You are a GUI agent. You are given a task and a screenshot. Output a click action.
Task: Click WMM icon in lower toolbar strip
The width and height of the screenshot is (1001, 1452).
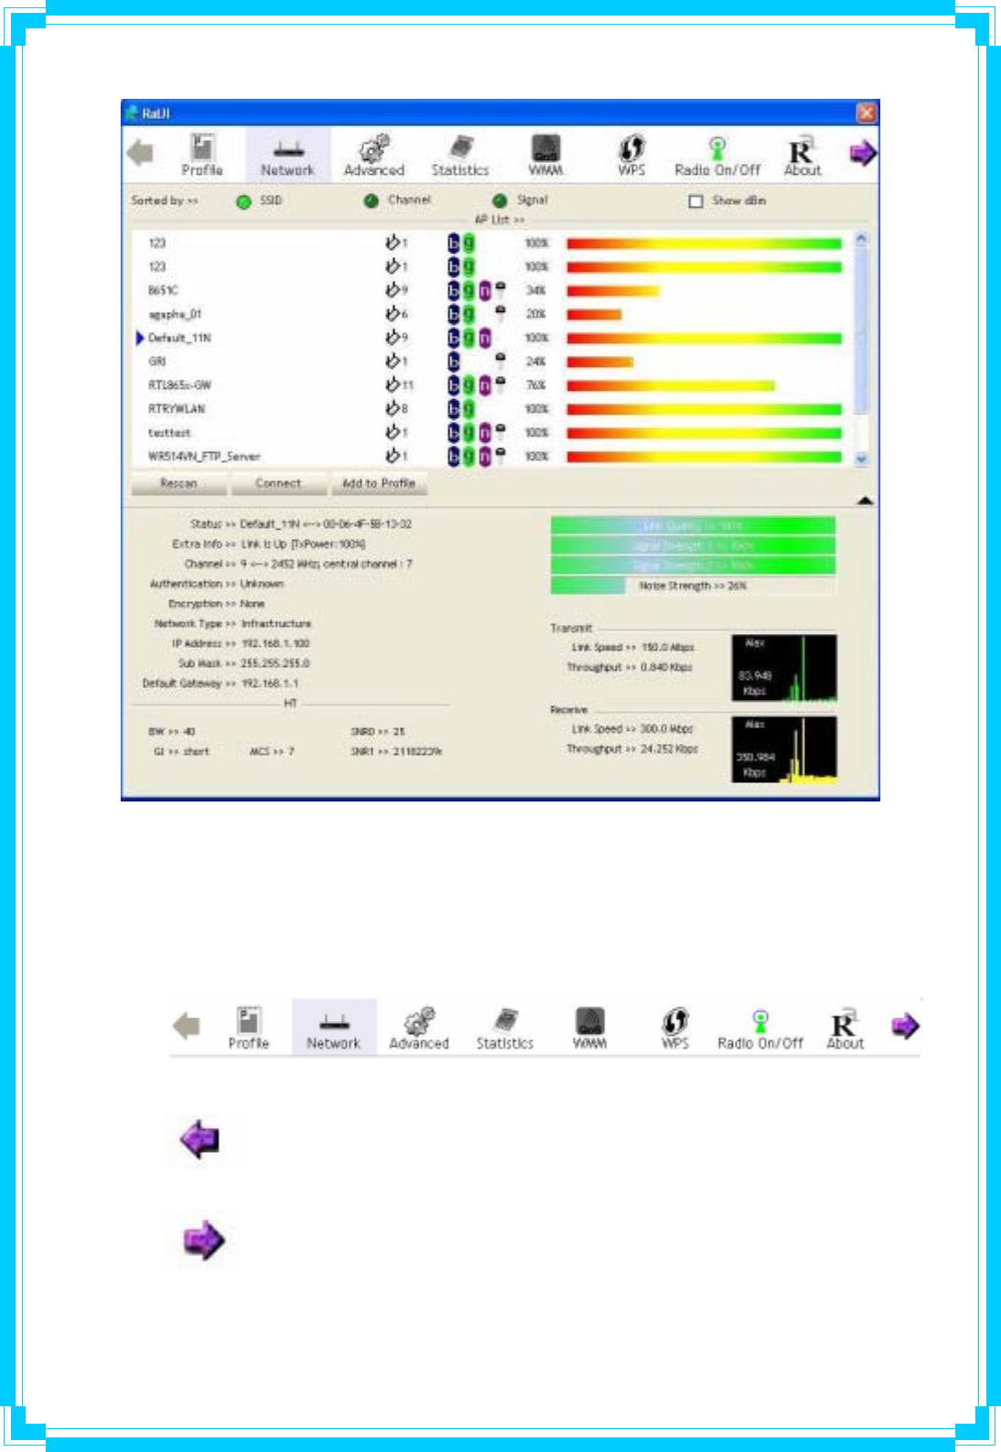click(590, 1027)
